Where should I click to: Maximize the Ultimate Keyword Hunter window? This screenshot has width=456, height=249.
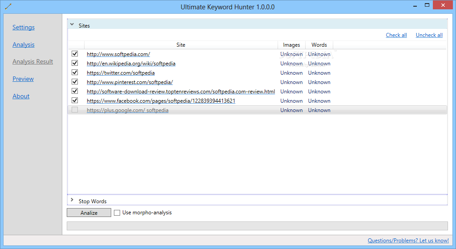click(x=427, y=5)
